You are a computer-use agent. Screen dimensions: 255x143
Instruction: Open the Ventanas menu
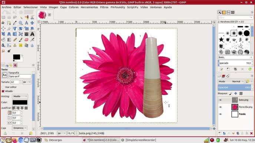pos(156,7)
